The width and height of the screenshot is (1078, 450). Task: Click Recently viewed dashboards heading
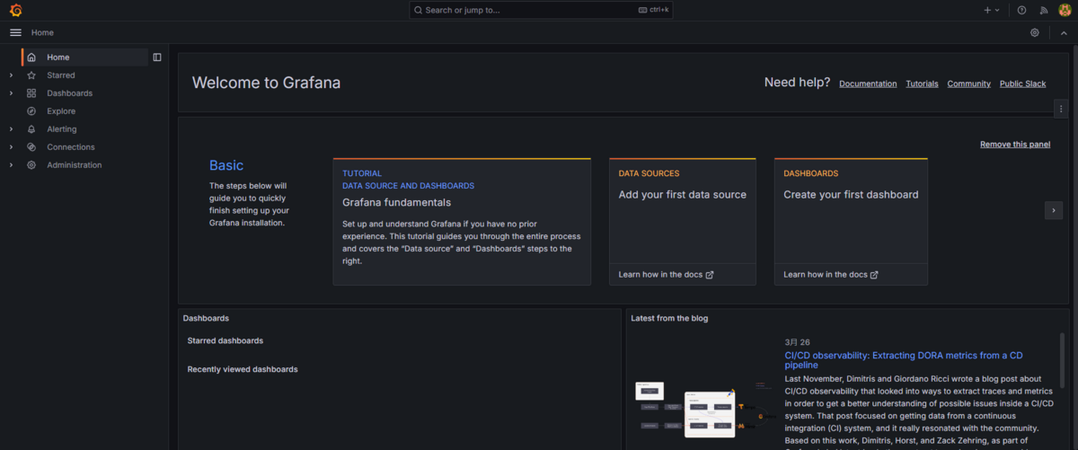[x=243, y=369]
